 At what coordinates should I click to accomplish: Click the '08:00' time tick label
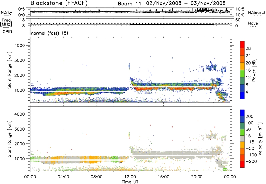[x=97, y=177]
